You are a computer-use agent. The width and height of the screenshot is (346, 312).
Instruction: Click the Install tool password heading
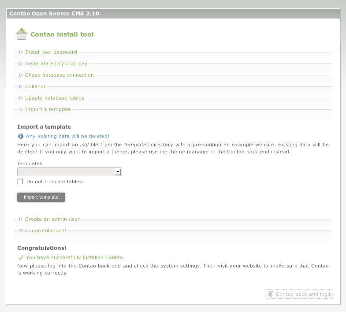coord(51,52)
